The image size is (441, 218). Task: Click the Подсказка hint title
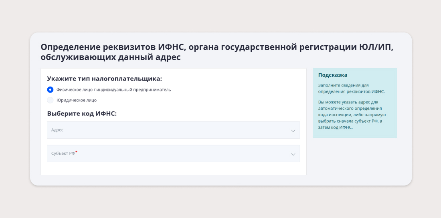(333, 75)
